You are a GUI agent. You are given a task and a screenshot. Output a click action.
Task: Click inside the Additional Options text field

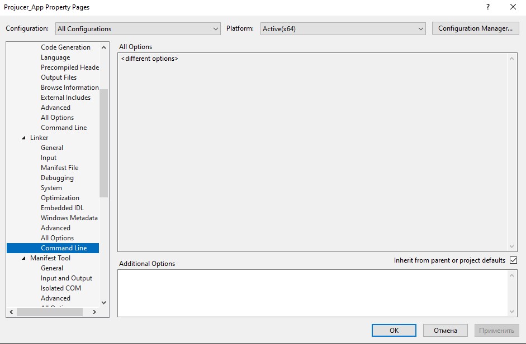tap(312, 293)
